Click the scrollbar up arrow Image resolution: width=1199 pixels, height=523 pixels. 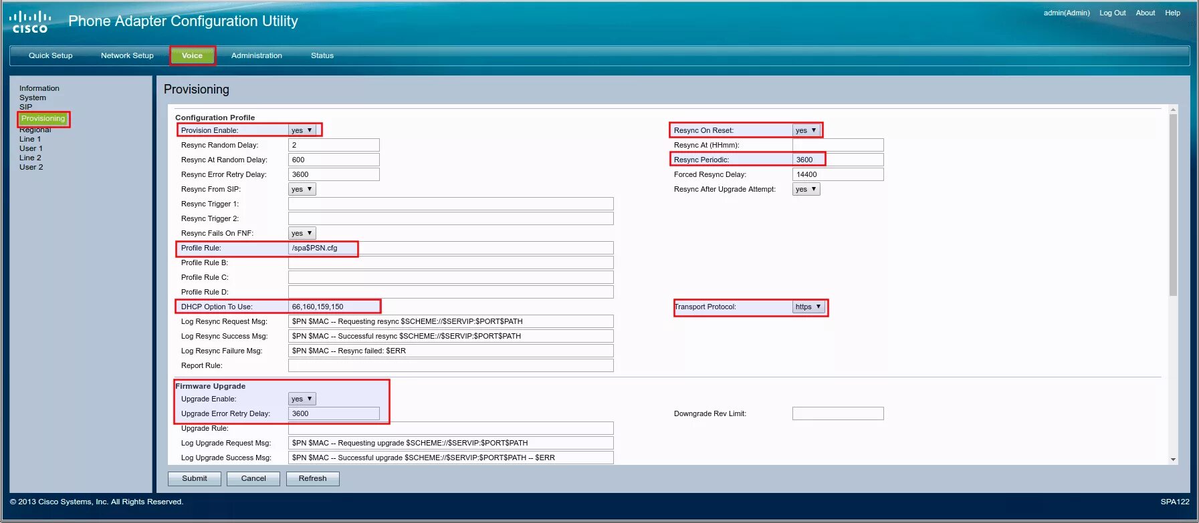pyautogui.click(x=1173, y=109)
